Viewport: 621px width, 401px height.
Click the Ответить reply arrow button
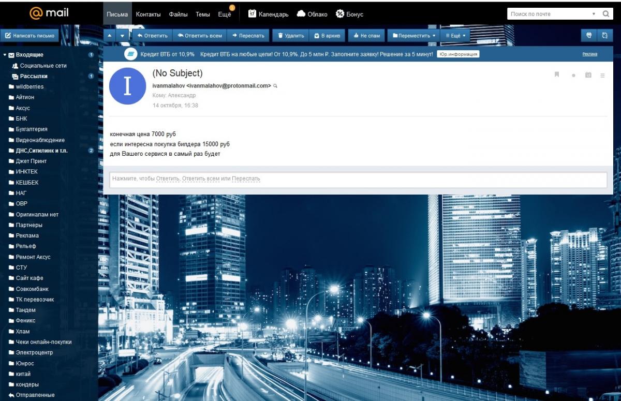[x=153, y=36]
